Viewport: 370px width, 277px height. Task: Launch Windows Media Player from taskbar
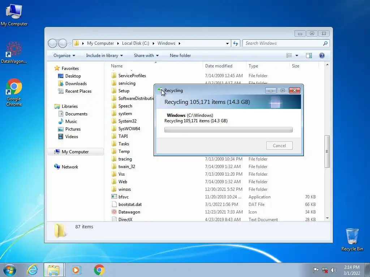click(x=76, y=270)
